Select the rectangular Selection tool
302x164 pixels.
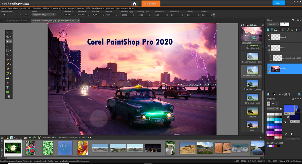(8, 50)
